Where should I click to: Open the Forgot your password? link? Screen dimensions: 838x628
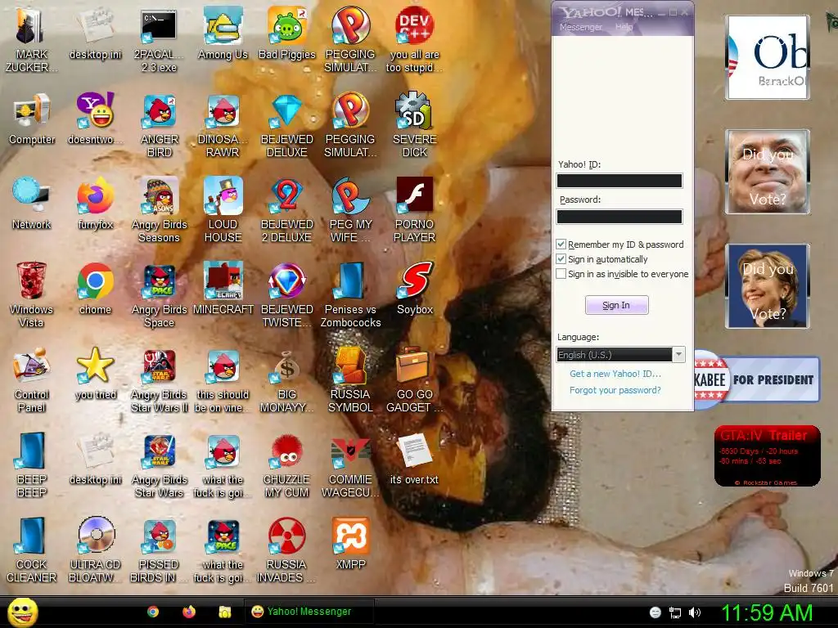click(615, 390)
